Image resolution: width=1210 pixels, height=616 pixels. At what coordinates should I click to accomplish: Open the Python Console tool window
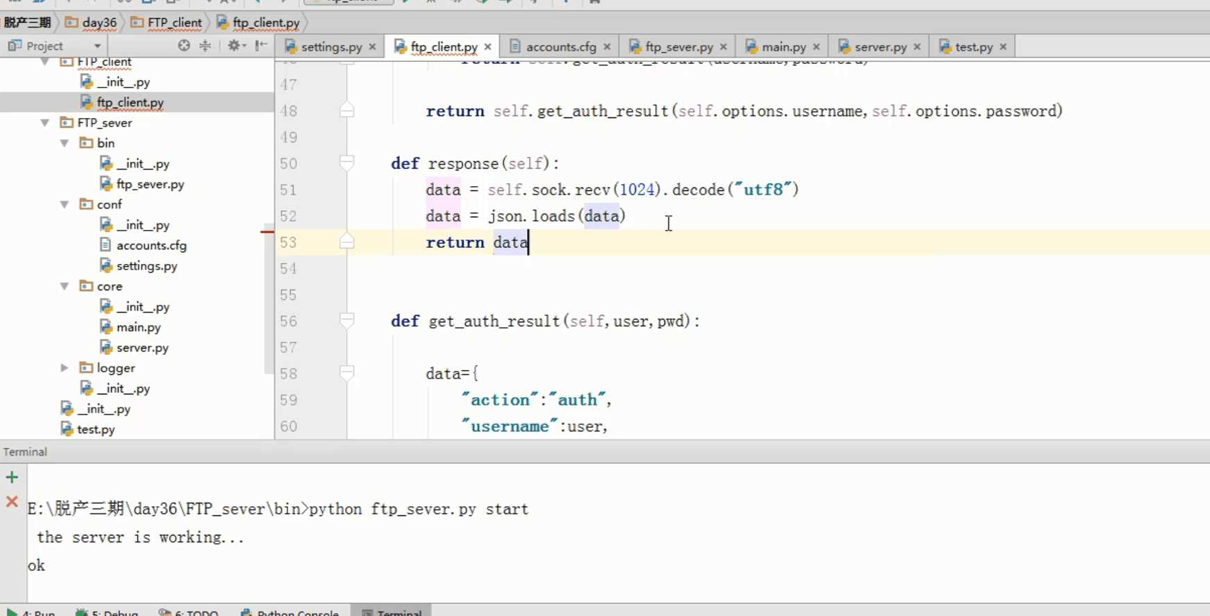[x=290, y=613]
